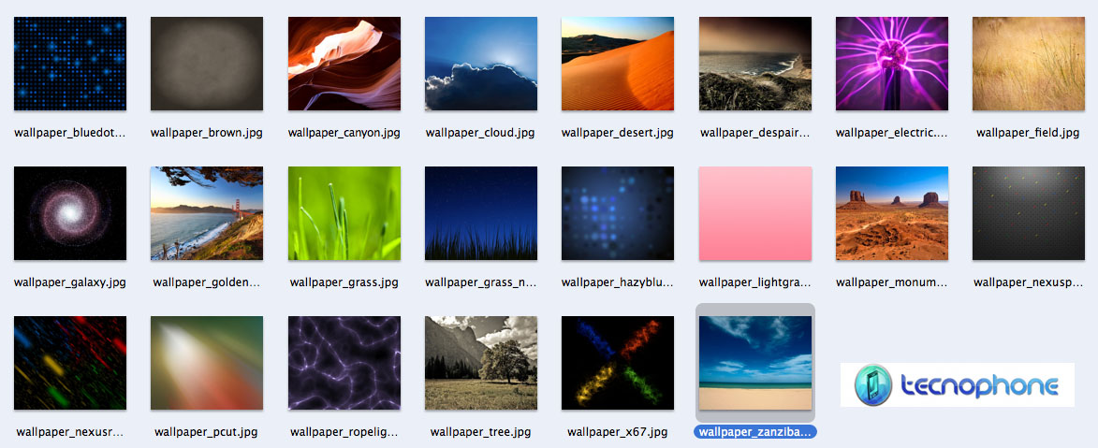Screen dimensions: 1098x448
Task: Select the wallpaper_ropelig purple lightning thumbnail
Action: point(344,363)
